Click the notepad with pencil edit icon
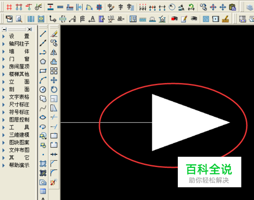This screenshot has width=254, height=200. 184,19
